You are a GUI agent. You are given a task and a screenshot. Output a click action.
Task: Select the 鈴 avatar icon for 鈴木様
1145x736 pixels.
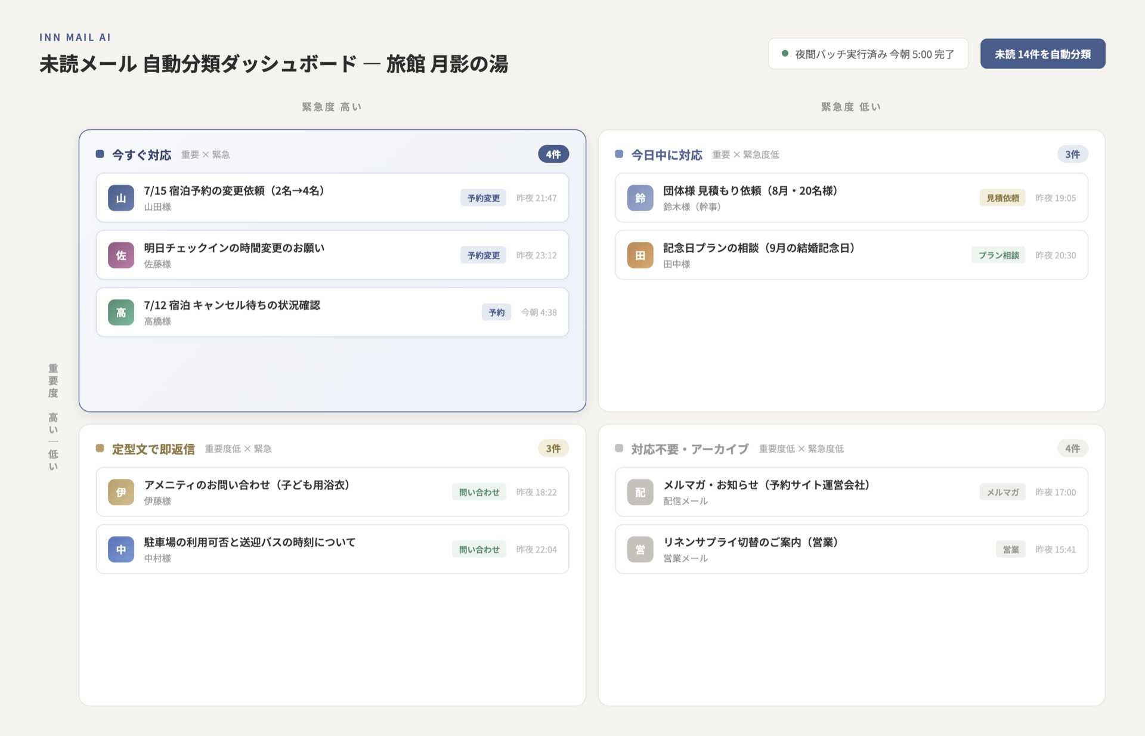(640, 198)
